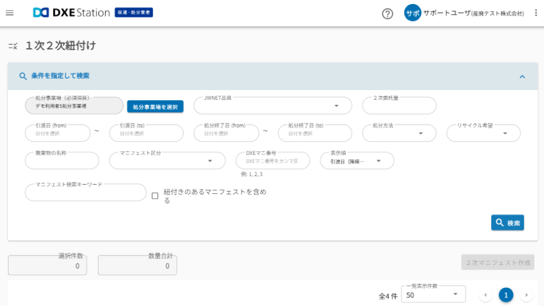Open the vertical three-dot options menu
Image resolution: width=544 pixels, height=306 pixels.
click(536, 13)
